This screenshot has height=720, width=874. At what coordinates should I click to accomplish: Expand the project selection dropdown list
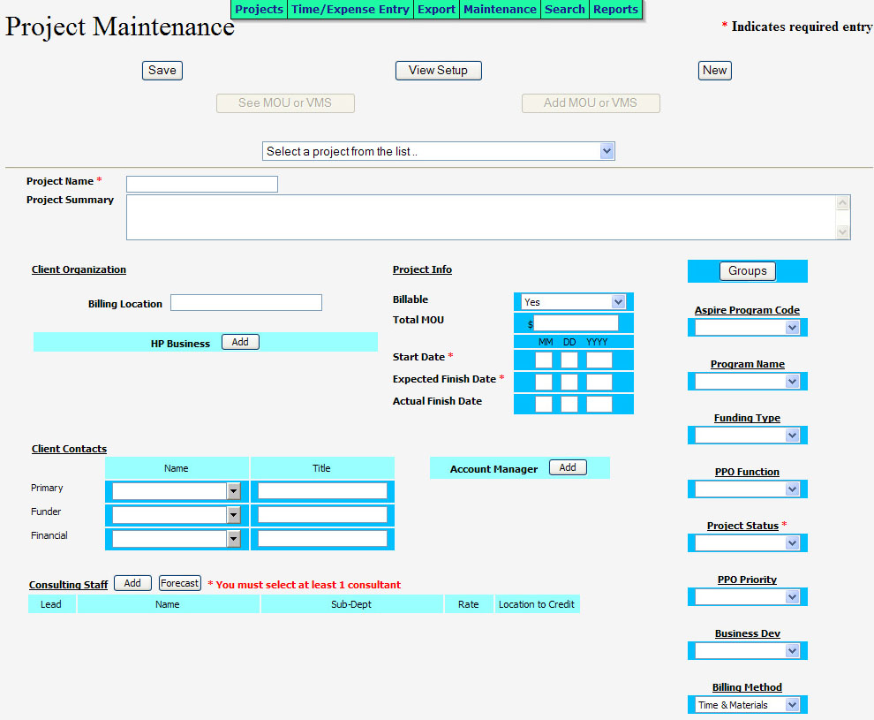coord(439,151)
